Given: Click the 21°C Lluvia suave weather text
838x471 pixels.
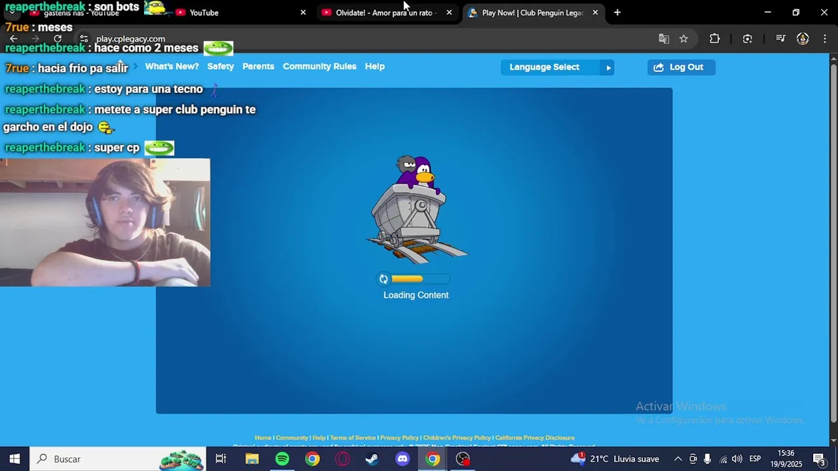Looking at the screenshot, I should pos(625,459).
